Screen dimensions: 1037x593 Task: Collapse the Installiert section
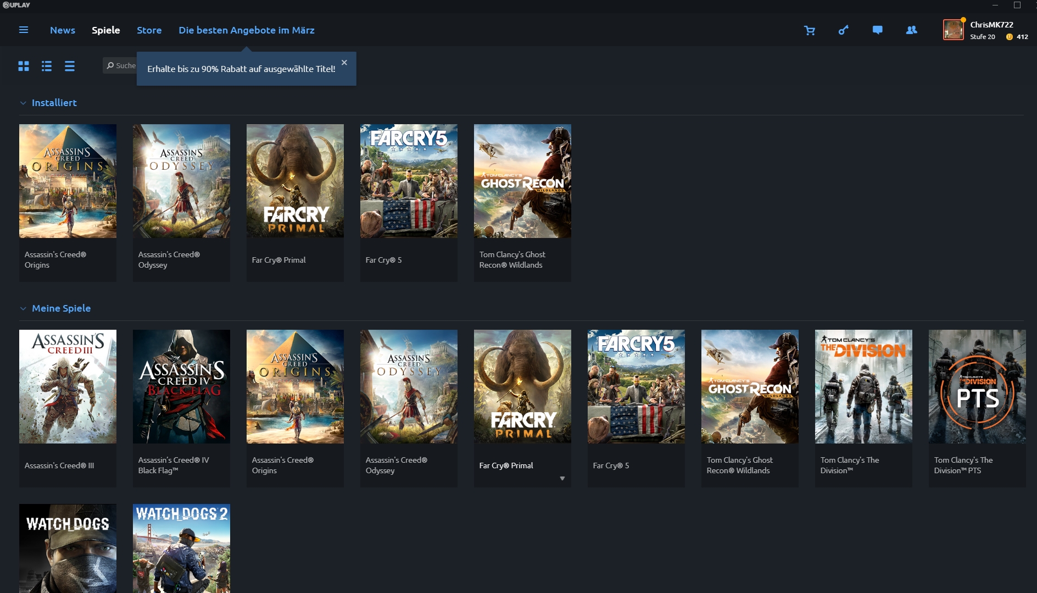23,103
